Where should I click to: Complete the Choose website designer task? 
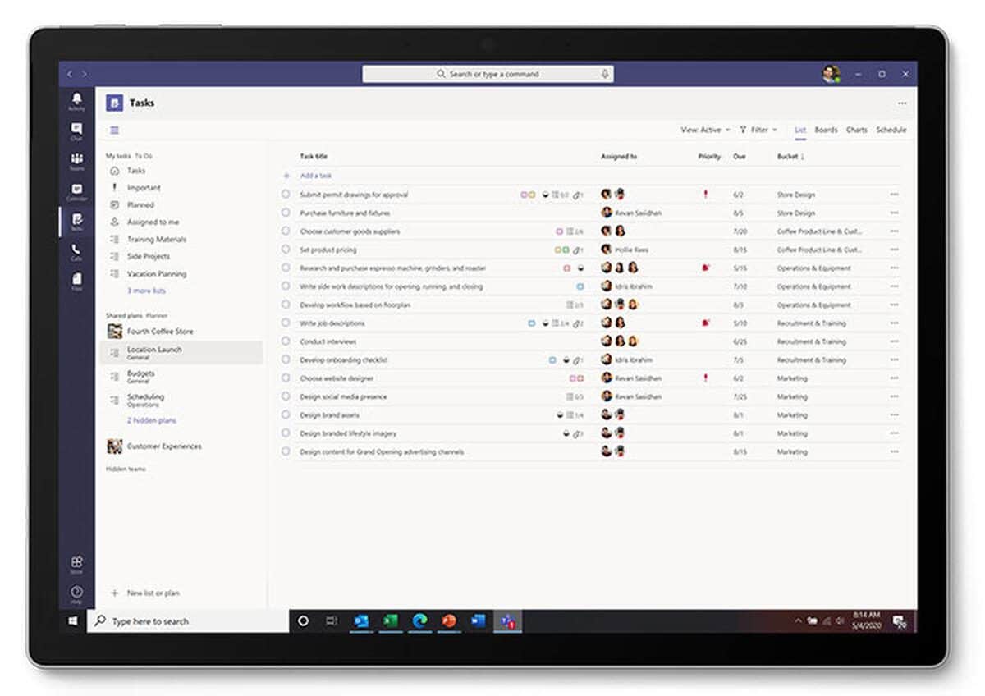(x=286, y=378)
